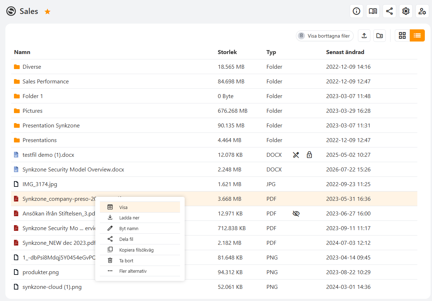The width and height of the screenshot is (432, 301).
Task: Click Visa borttagna filer button
Action: (325, 36)
